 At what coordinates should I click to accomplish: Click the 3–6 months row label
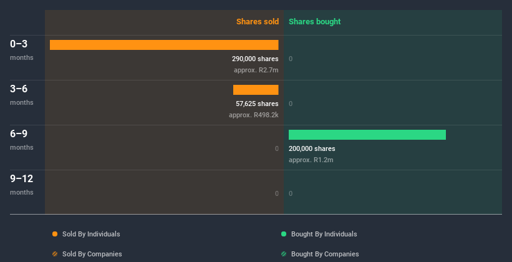click(x=22, y=95)
